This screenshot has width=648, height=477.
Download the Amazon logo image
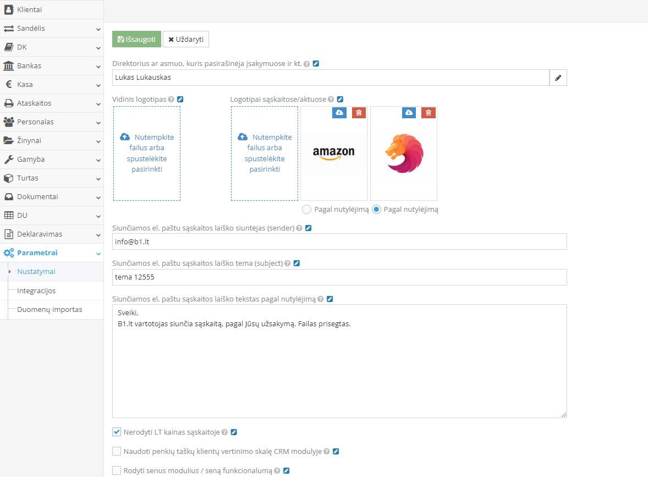pos(339,112)
